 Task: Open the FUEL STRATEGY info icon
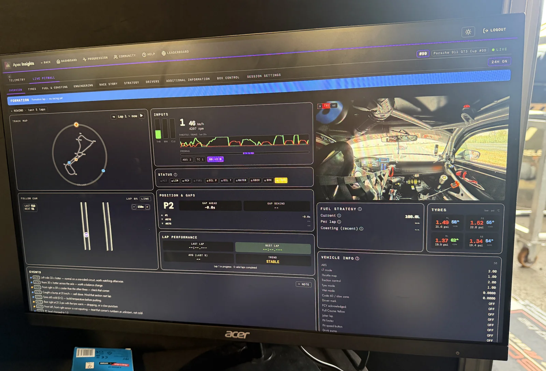point(360,209)
